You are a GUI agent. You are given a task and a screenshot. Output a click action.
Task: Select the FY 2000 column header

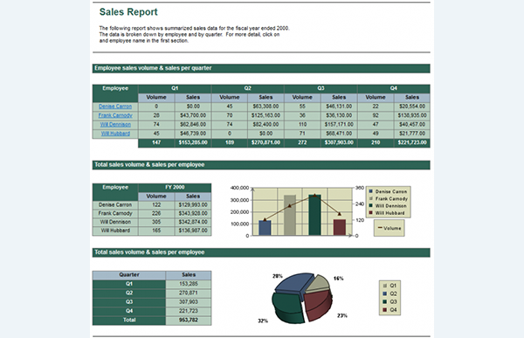(x=175, y=187)
